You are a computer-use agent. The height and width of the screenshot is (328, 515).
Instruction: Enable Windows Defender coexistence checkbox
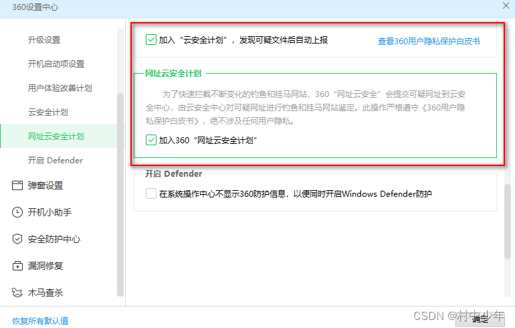tap(151, 193)
